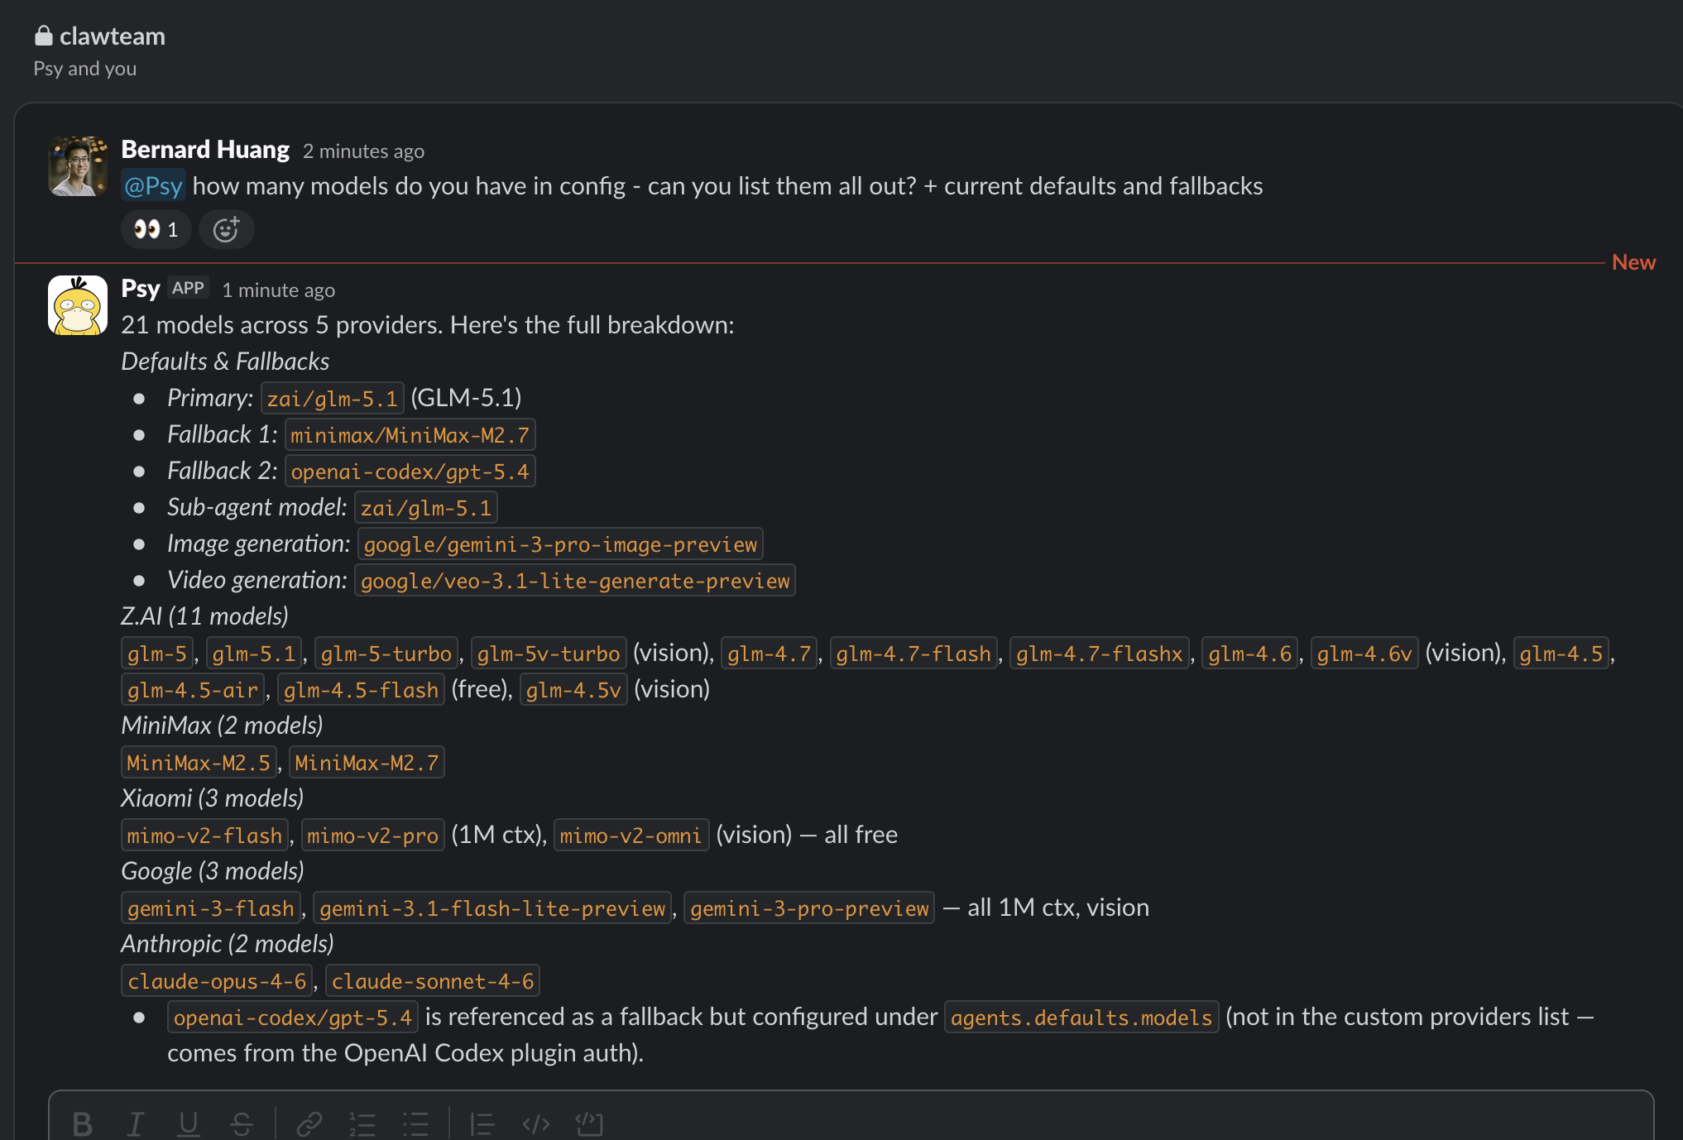The height and width of the screenshot is (1140, 1683).
Task: Toggle the eyes emoji reaction on Bernard's message
Action: tap(156, 229)
